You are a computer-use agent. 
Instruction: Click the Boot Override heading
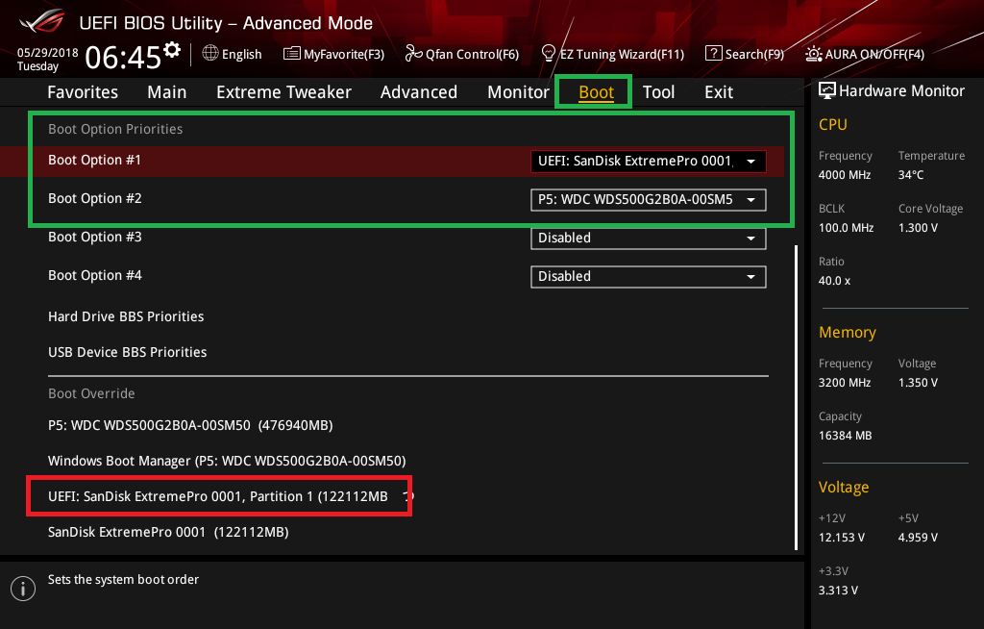pos(91,394)
